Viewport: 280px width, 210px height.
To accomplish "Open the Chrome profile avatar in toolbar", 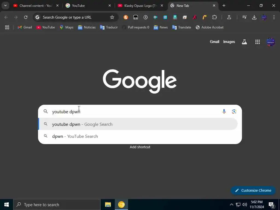I will coord(264,17).
